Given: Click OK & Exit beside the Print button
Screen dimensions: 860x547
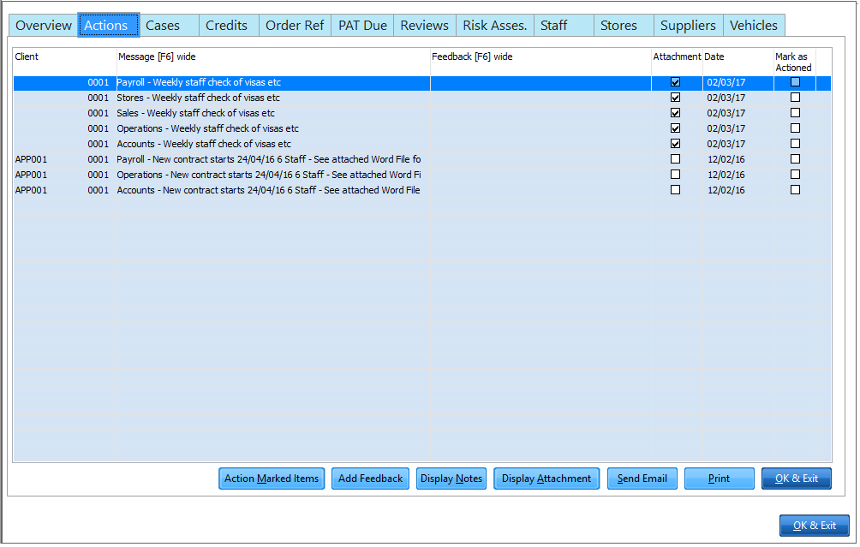Looking at the screenshot, I should tap(797, 479).
